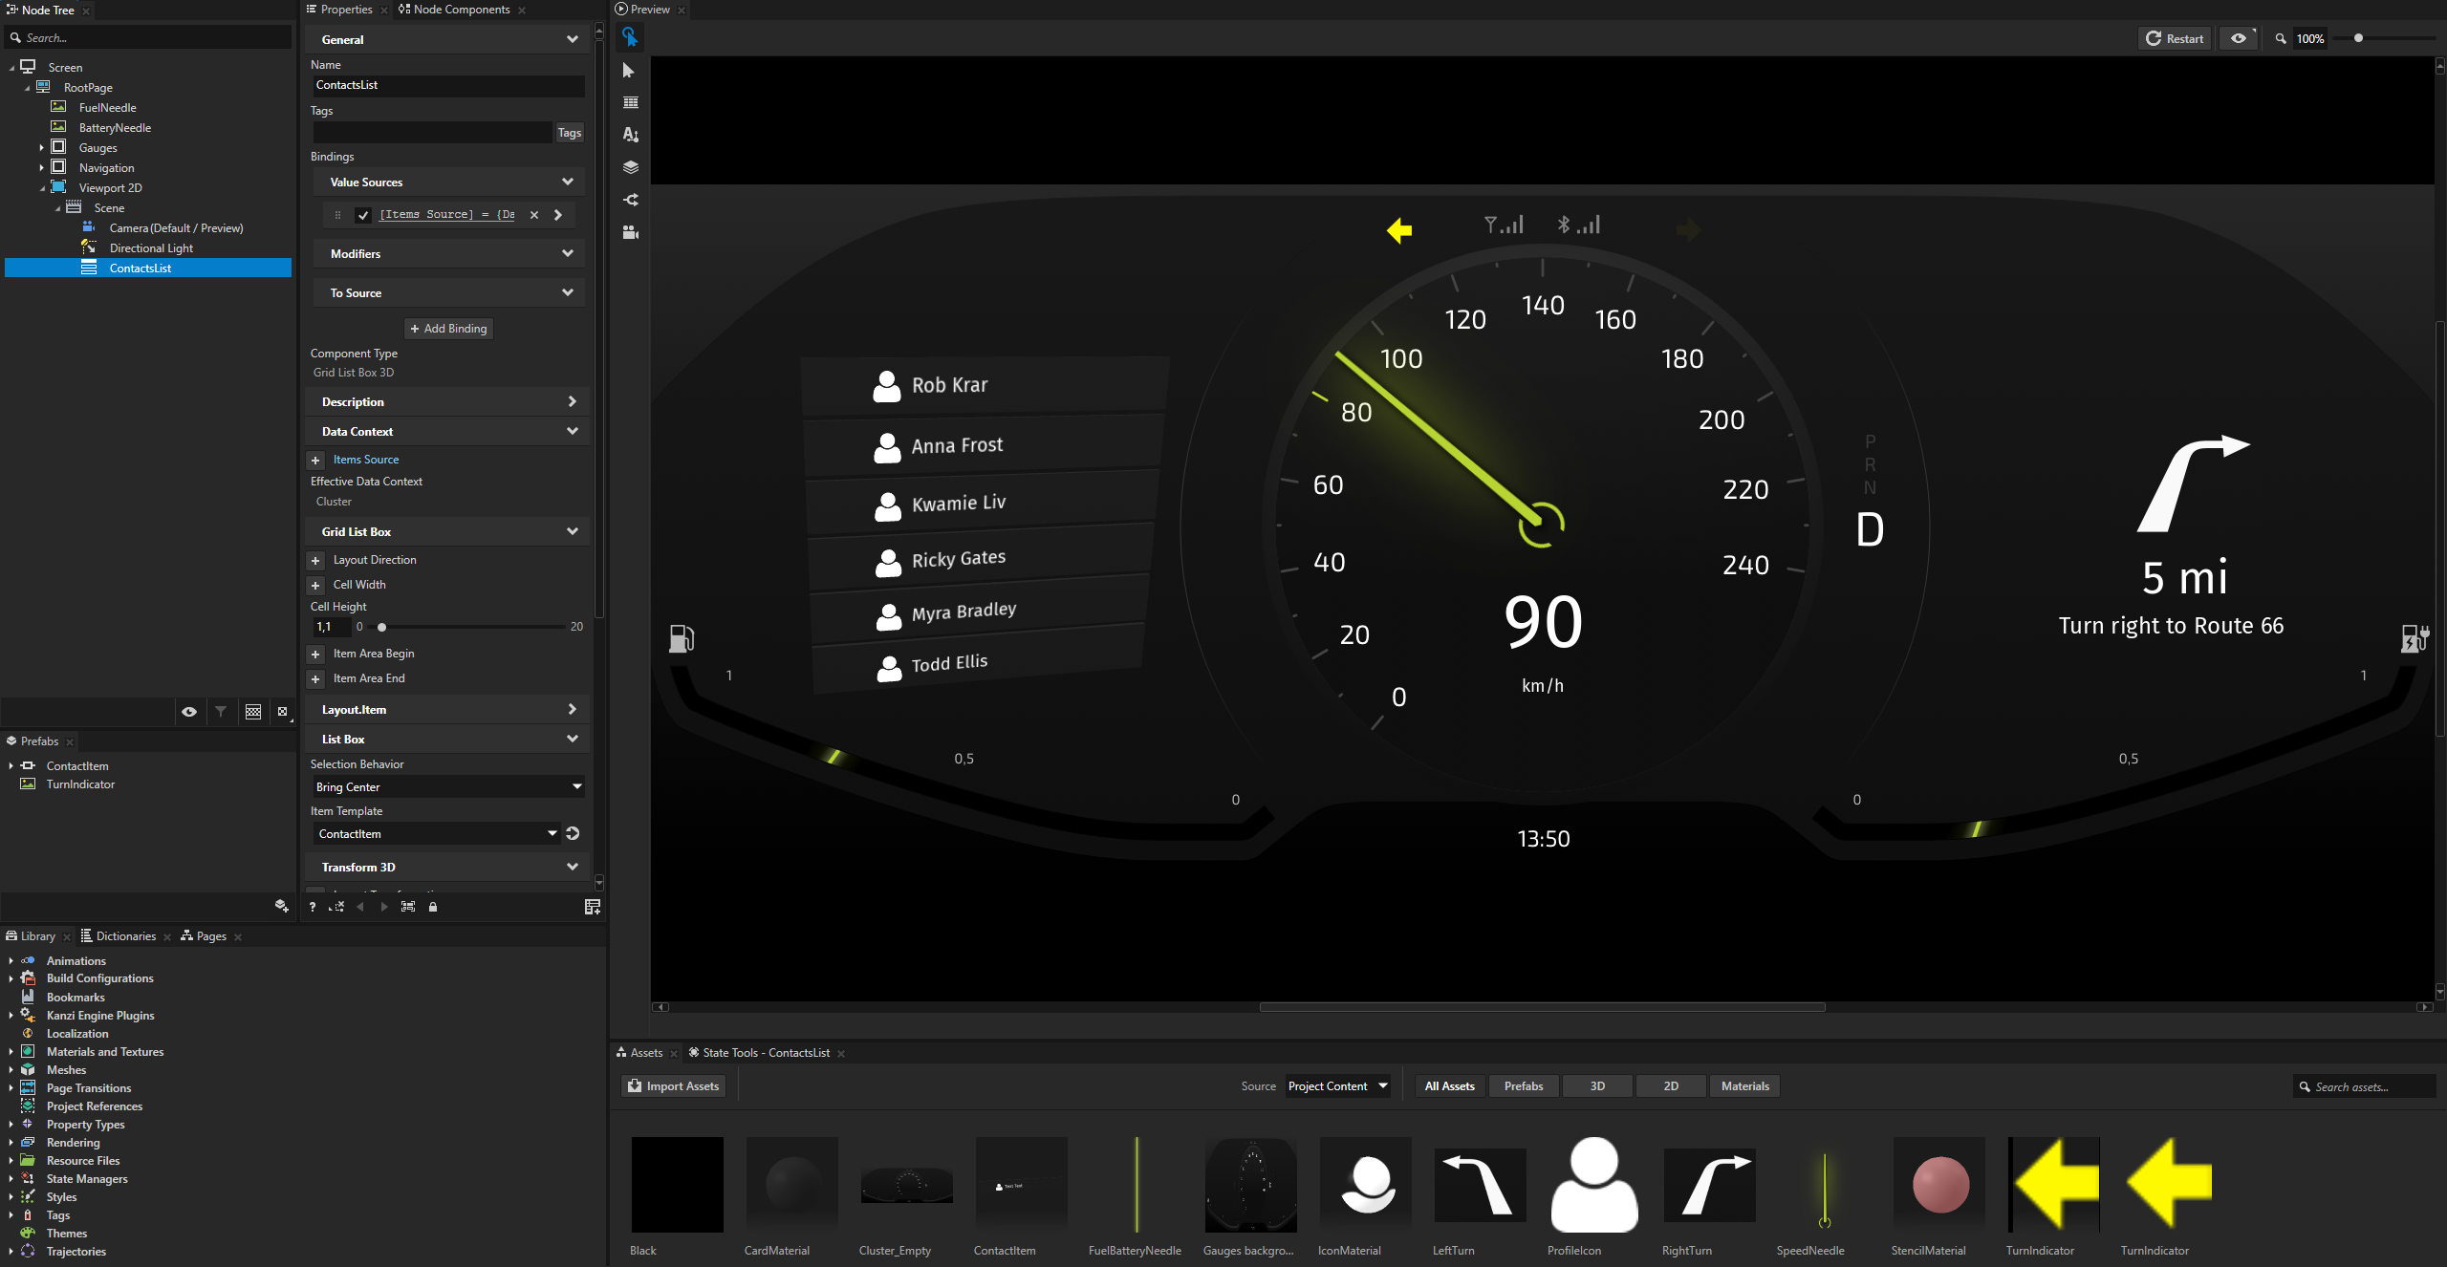This screenshot has width=2447, height=1267.
Task: Switch to the Node Components tab
Action: click(462, 10)
